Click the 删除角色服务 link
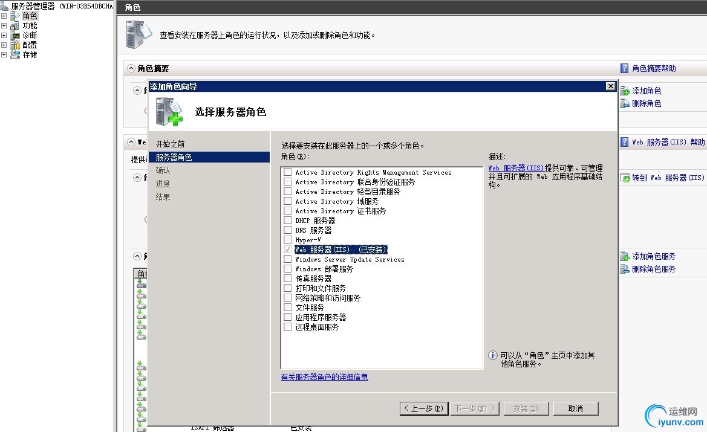Viewport: 707px width, 432px height. [x=654, y=269]
